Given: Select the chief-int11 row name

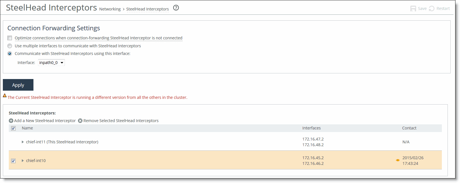Looking at the screenshot, I should coord(62,142).
